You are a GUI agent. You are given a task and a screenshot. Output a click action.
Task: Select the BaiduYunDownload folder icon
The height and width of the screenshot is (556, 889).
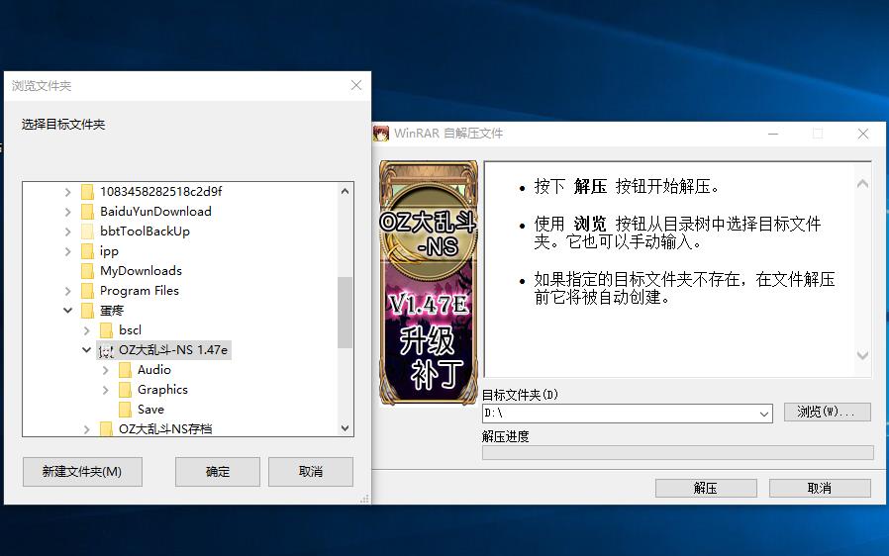[x=87, y=212]
